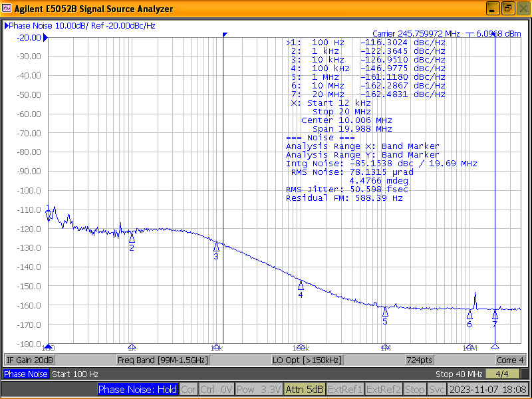
Task: Click the Corre 4 correlation indicator
Action: coord(510,359)
